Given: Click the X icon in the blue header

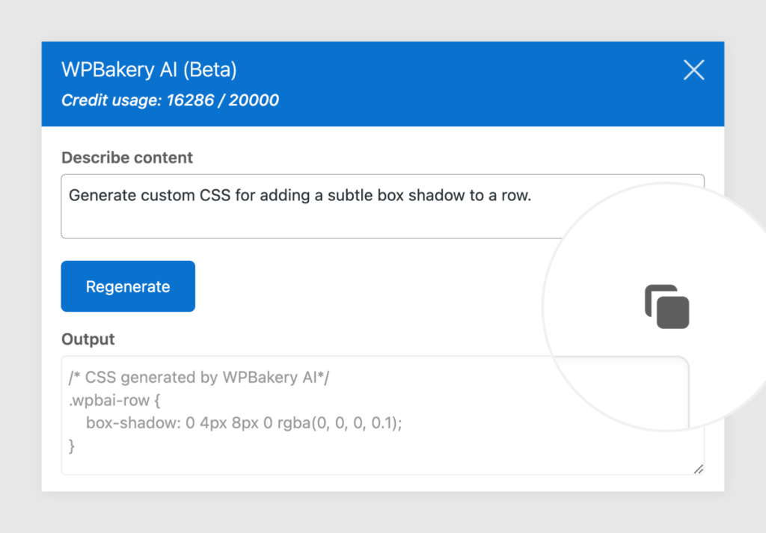Looking at the screenshot, I should click(693, 70).
